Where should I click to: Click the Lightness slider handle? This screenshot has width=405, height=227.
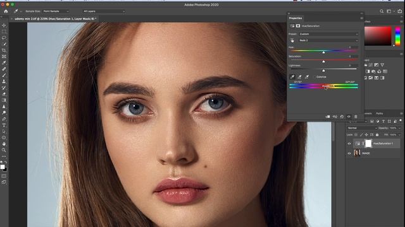(x=323, y=71)
